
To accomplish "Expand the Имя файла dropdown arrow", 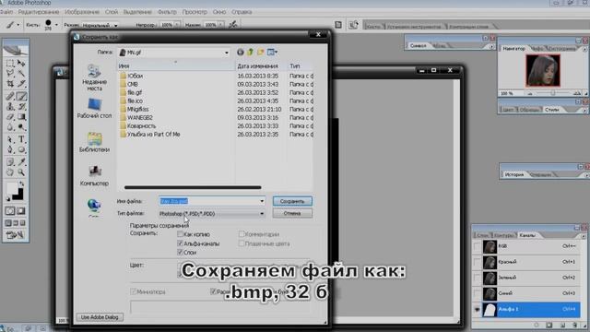I will 262,201.
